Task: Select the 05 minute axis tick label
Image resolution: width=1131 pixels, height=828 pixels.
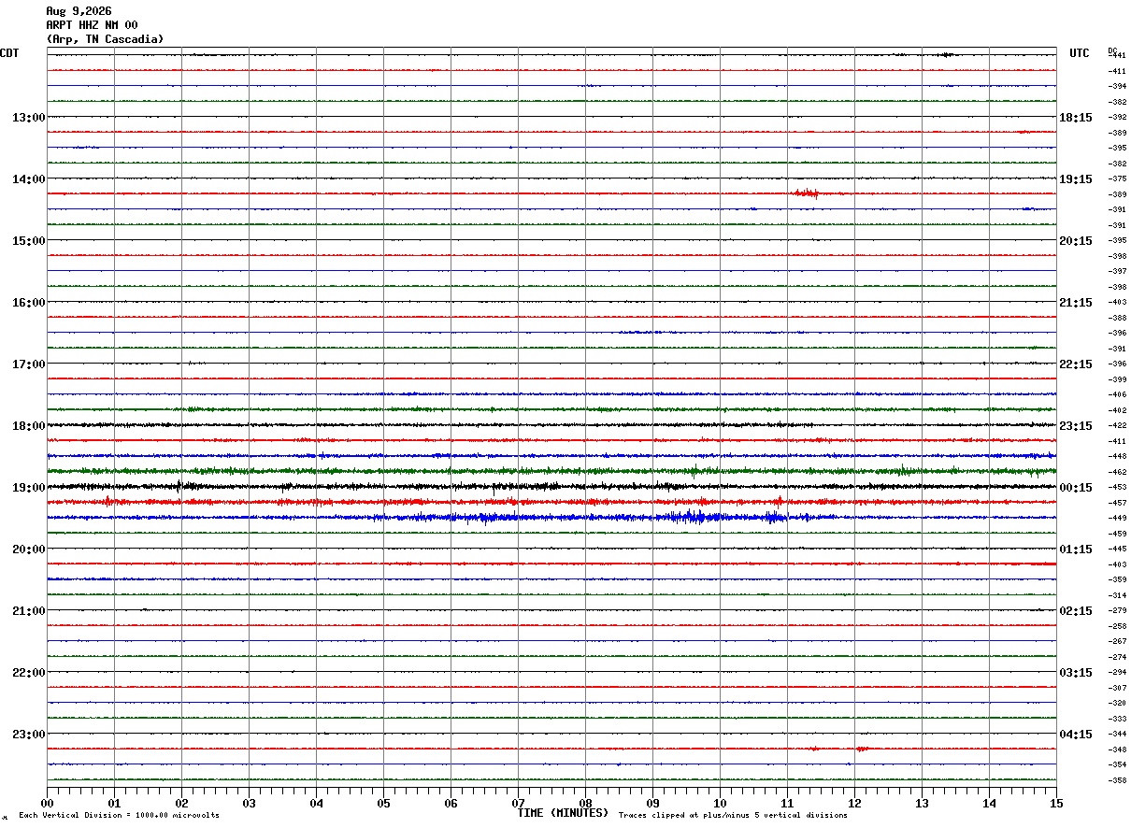Action: point(383,803)
